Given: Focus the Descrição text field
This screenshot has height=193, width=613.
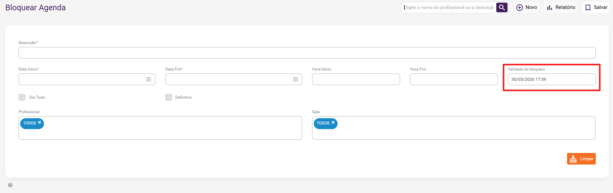Looking at the screenshot, I should pyautogui.click(x=307, y=53).
